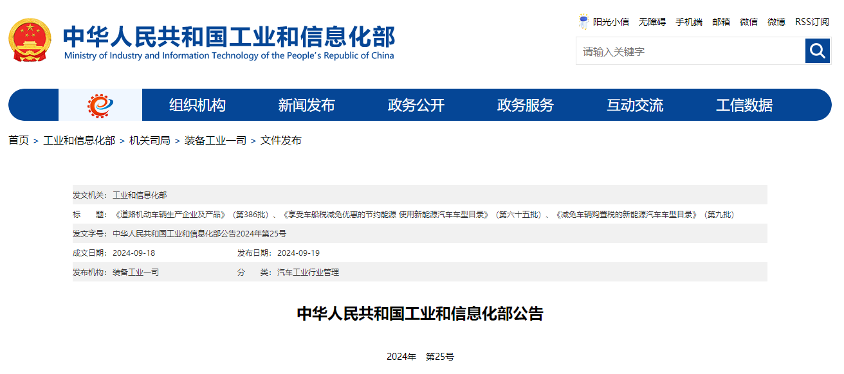Open the 微信 link in the header

tap(748, 22)
